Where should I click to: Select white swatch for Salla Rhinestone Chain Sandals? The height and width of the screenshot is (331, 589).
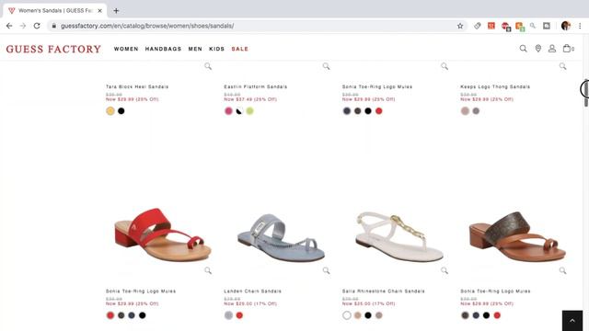(x=347, y=315)
